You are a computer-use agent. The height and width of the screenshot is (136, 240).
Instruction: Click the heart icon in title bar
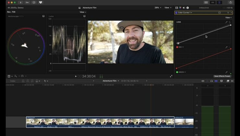click(x=41, y=3)
